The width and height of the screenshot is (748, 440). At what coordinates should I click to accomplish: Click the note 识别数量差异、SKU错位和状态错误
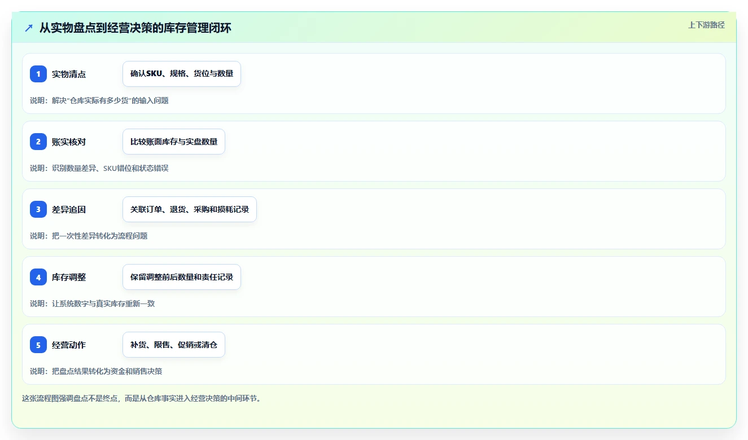(110, 168)
